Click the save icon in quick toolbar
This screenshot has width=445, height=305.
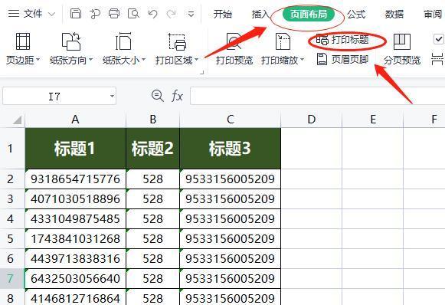click(76, 13)
